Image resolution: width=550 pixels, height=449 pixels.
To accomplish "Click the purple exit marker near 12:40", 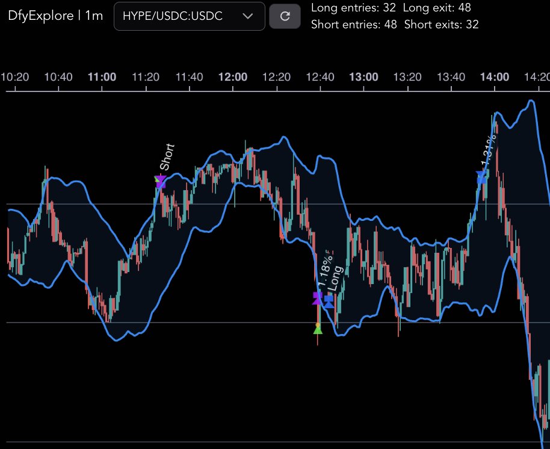I will point(318,299).
